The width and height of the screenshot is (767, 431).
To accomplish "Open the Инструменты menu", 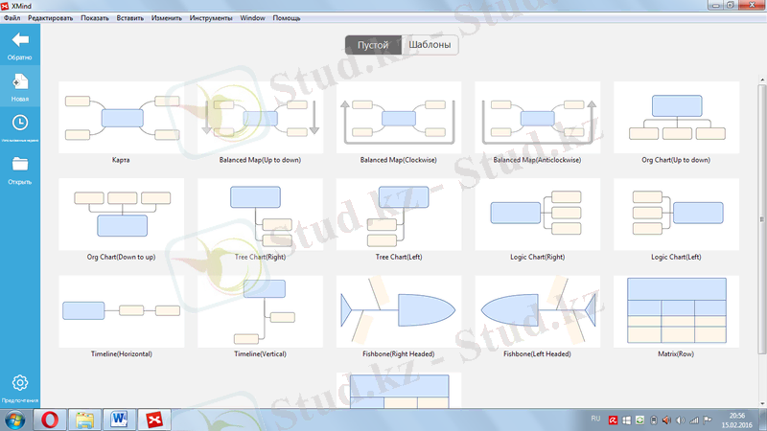I will click(x=211, y=18).
